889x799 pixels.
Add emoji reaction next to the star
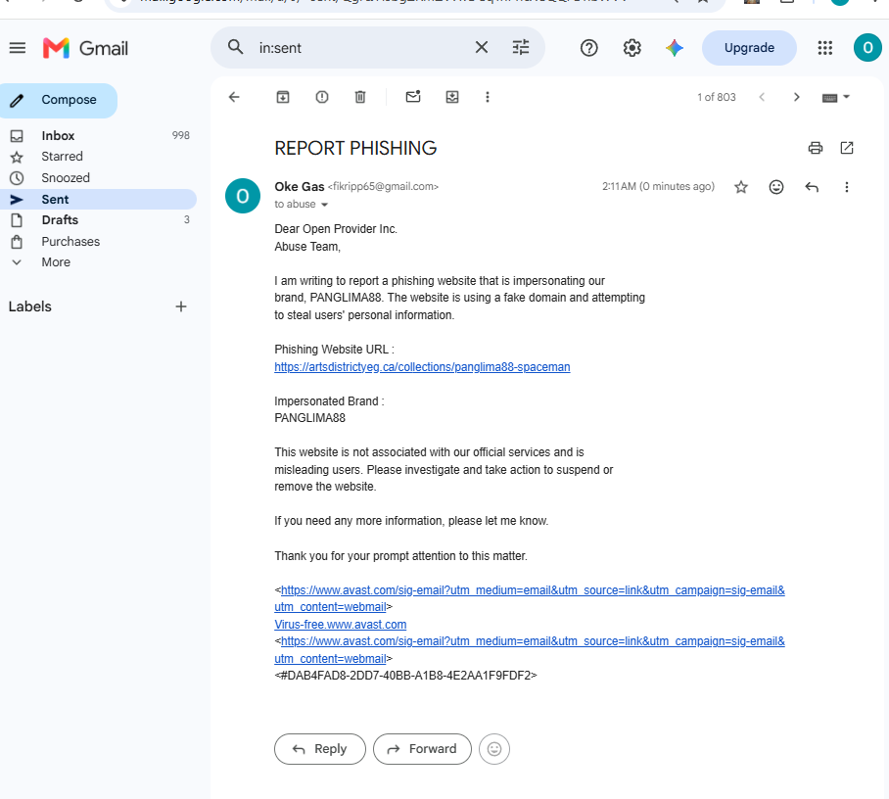(x=776, y=187)
